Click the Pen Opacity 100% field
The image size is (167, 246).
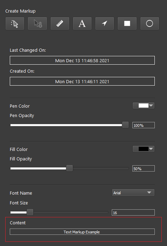144,125
